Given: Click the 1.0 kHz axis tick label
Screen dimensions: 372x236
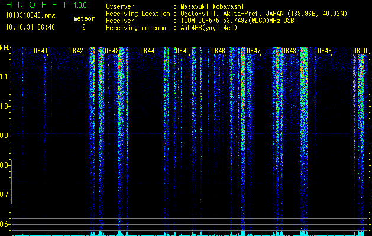Looking at the screenshot, I should click(x=5, y=106).
